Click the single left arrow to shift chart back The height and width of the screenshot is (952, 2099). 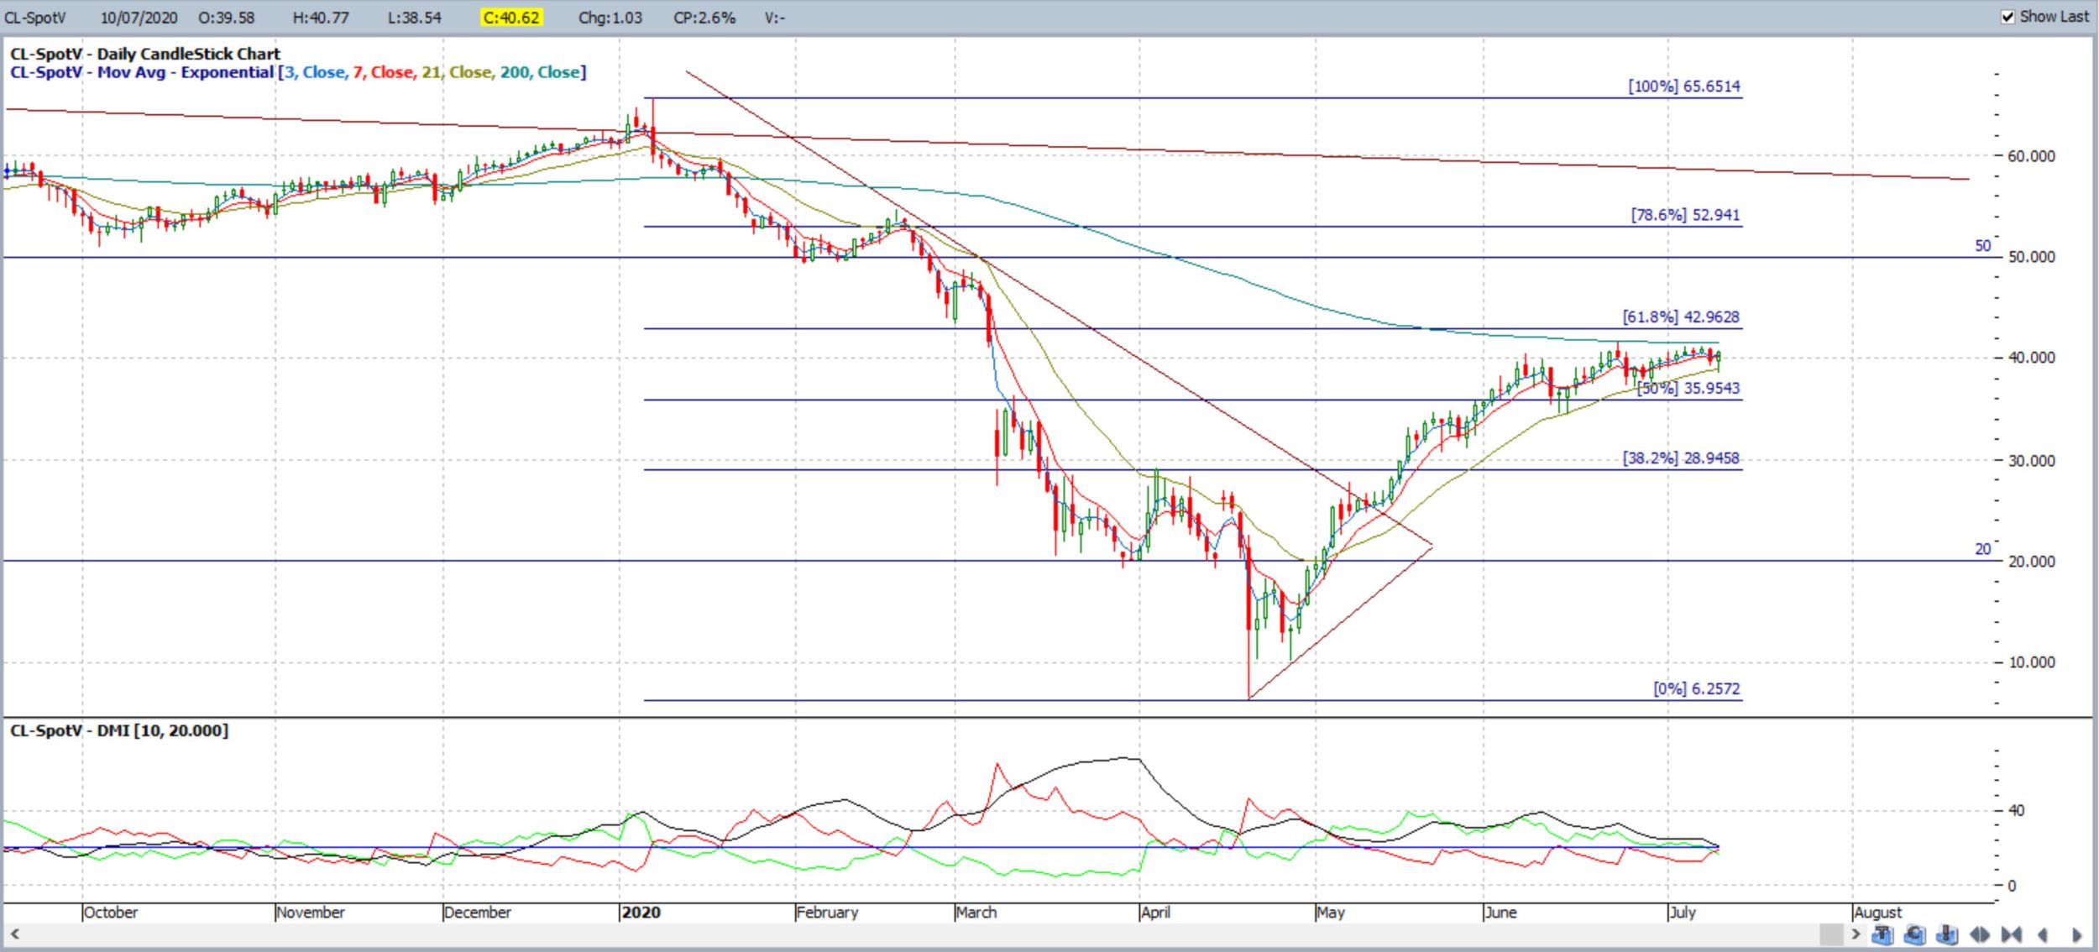pyautogui.click(x=2043, y=934)
